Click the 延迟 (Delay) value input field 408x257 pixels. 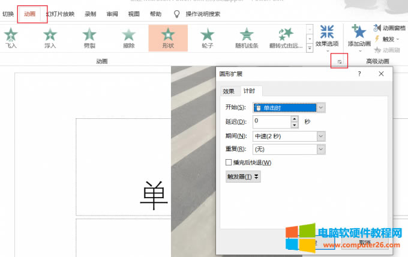coord(271,121)
